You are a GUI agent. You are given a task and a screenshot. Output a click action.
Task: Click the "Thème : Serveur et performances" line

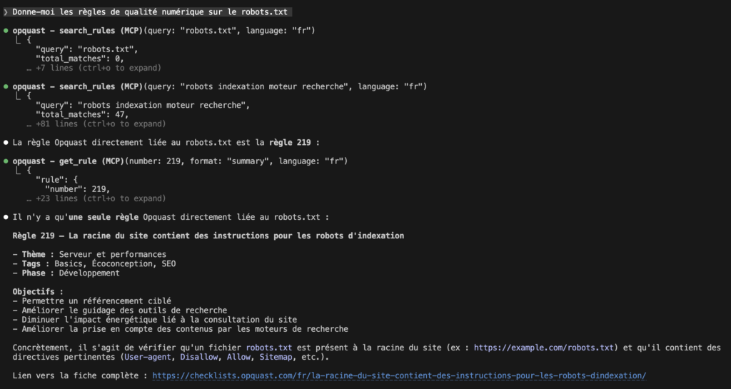[89, 254]
